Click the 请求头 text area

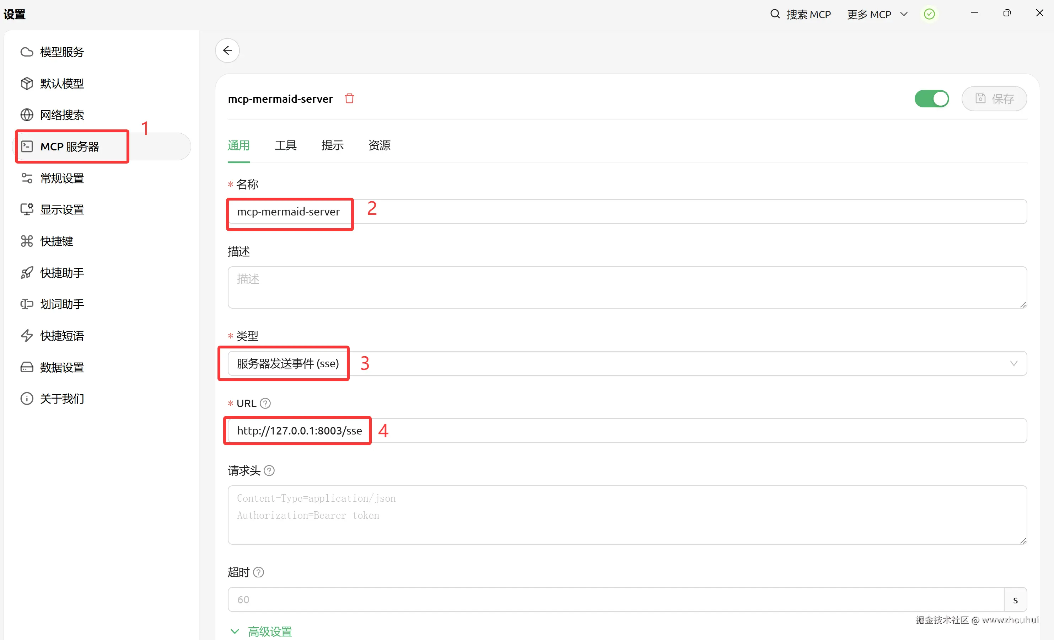[627, 515]
